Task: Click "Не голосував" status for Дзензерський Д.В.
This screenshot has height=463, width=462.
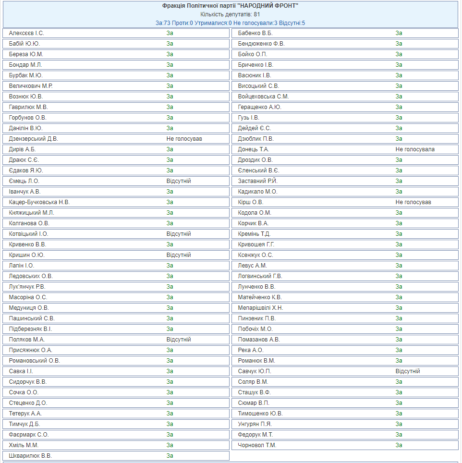Action: point(184,139)
